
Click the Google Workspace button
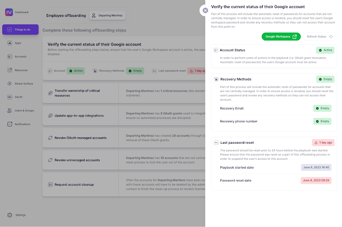coord(281,36)
